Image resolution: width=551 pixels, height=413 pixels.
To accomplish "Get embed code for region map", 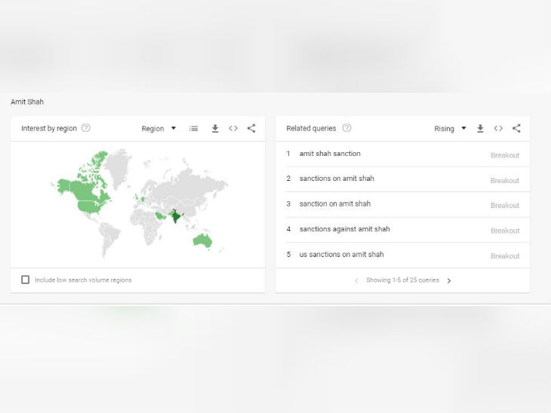I will [x=233, y=129].
